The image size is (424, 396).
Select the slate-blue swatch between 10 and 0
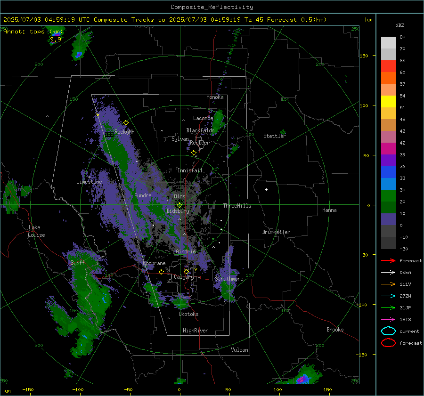coord(388,219)
